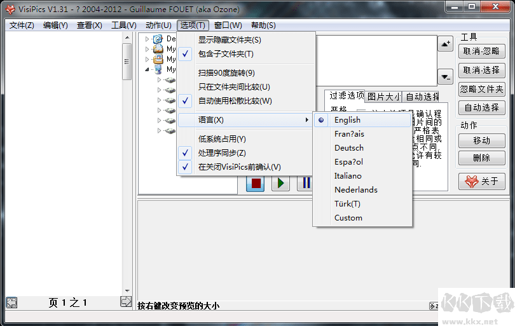Viewport: 515px width, 326px height.
Task: Open the 帮助(S) menu
Action: pyautogui.click(x=263, y=25)
